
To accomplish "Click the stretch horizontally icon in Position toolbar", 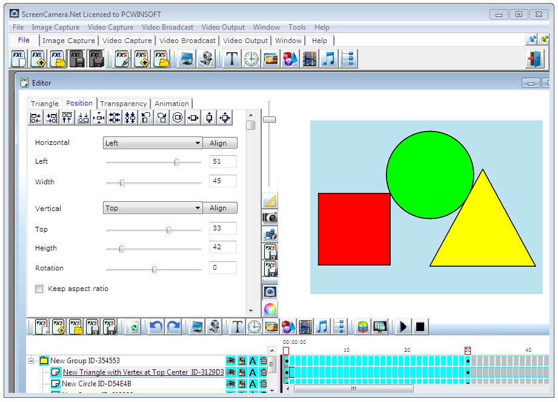I will pos(193,118).
